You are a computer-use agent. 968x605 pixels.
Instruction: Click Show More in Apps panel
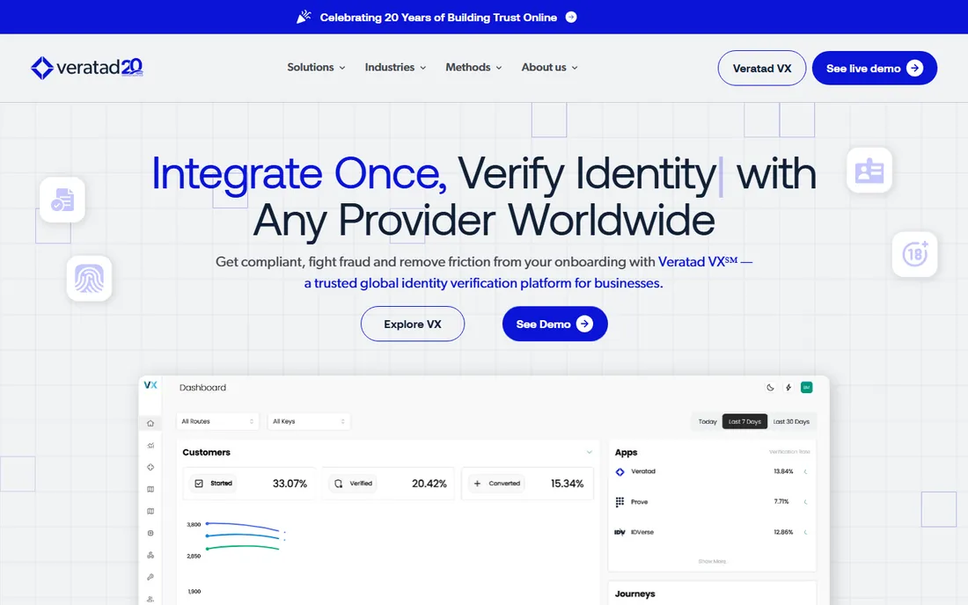pyautogui.click(x=712, y=561)
